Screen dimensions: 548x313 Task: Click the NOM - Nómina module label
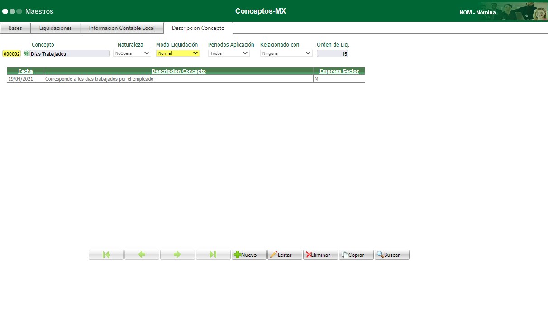pos(477,13)
